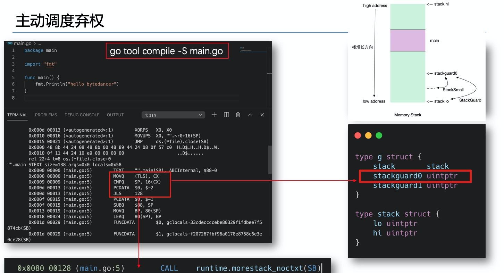
Task: Click the 'func main() {' line
Action: pyautogui.click(x=42, y=77)
